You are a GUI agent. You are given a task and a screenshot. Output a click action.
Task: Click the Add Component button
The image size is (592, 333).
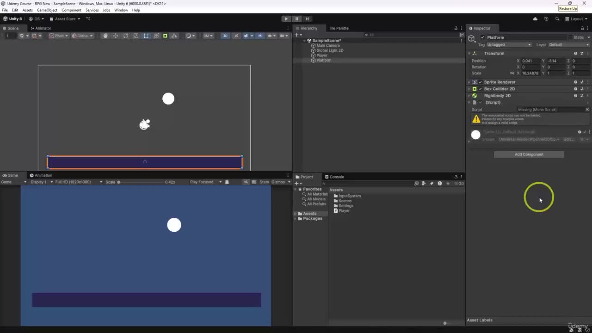[529, 154]
